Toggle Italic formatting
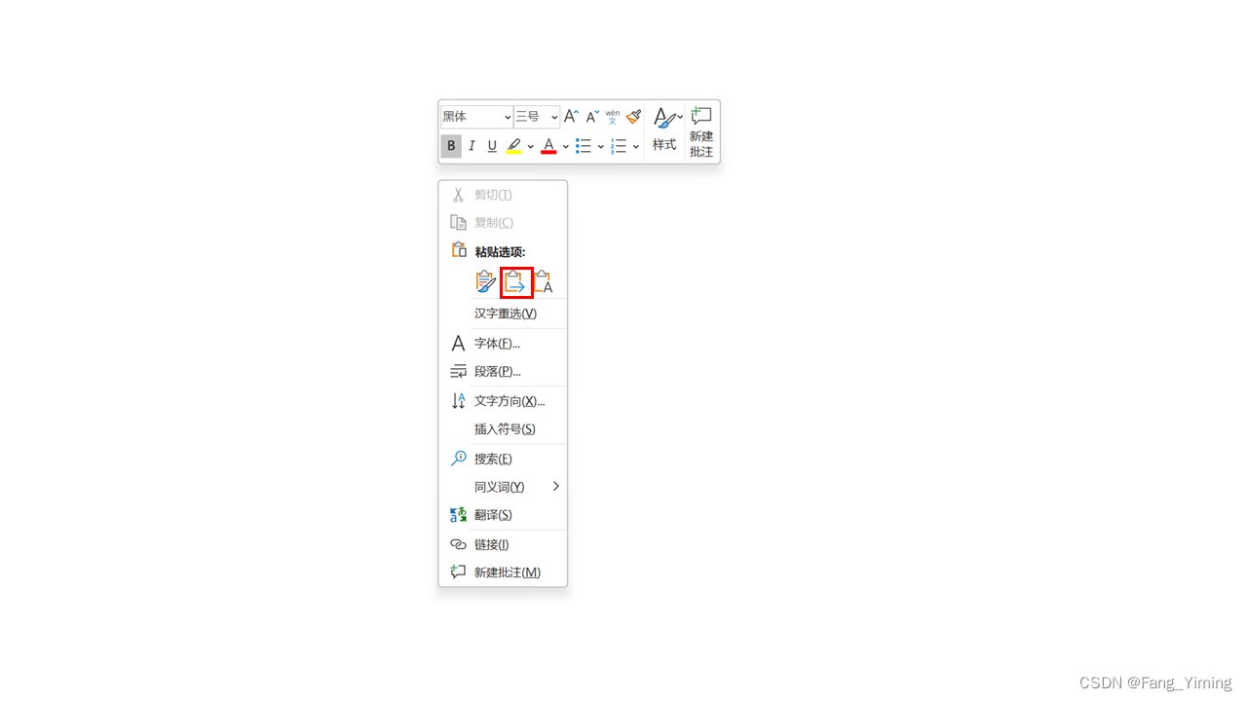 [472, 146]
